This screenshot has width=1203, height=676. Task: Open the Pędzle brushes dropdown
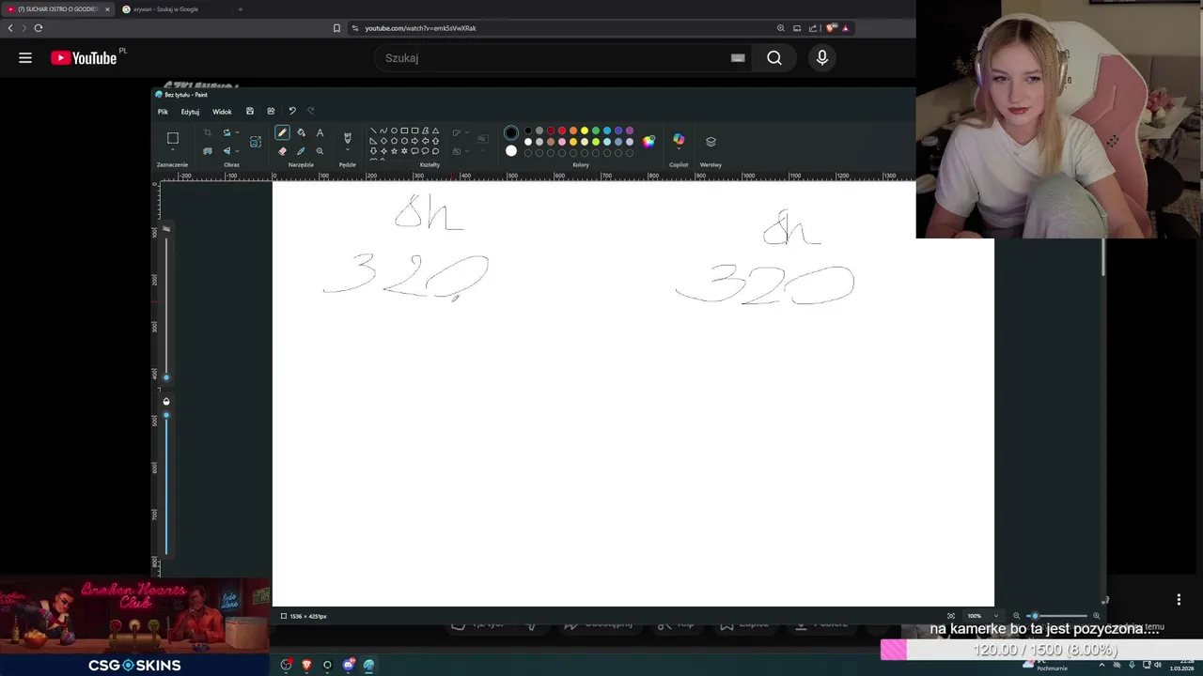348,151
